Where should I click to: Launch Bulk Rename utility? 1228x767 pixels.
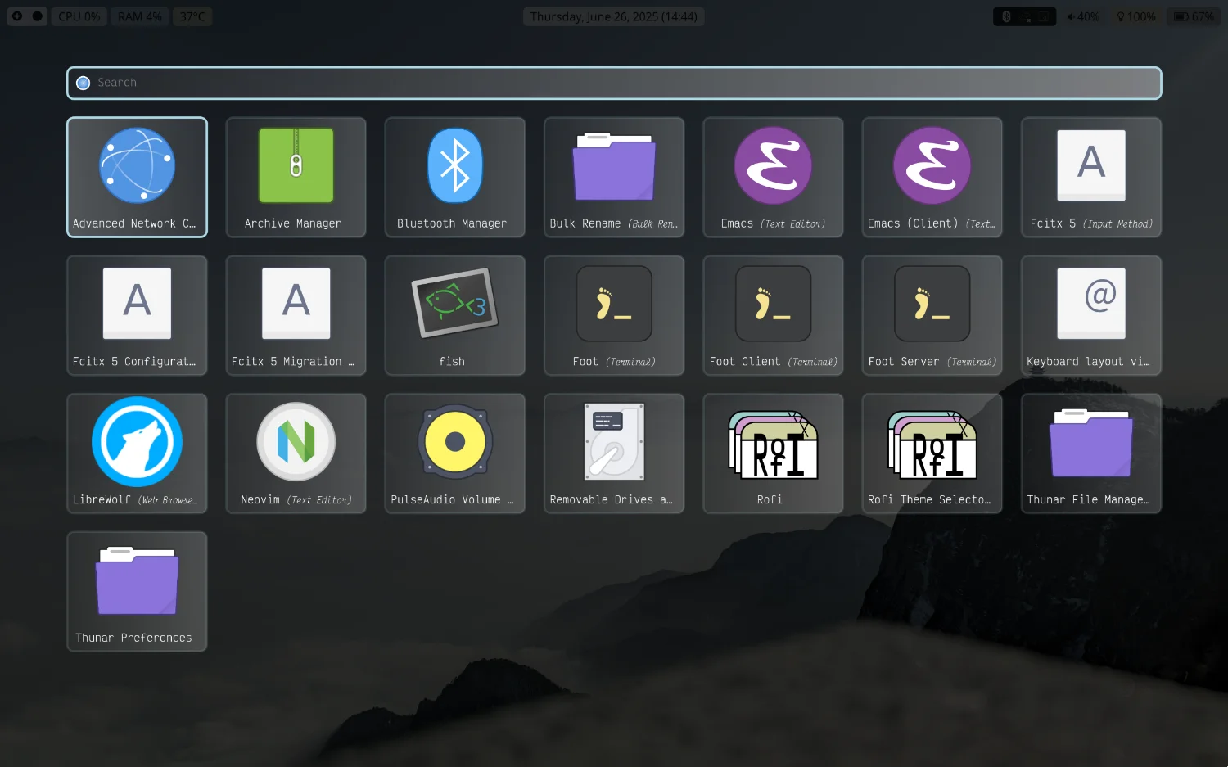614,177
